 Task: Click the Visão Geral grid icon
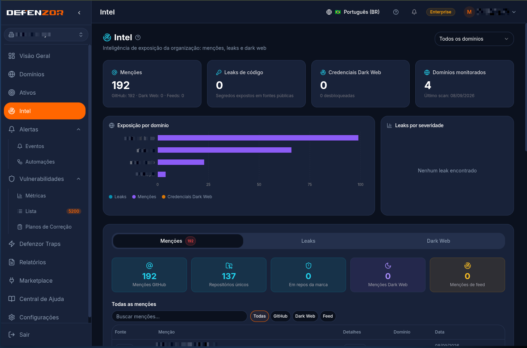click(x=12, y=56)
